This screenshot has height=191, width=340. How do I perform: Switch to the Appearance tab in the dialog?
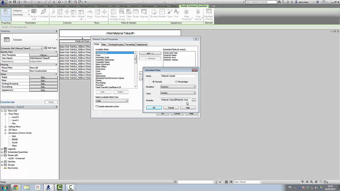(142, 45)
